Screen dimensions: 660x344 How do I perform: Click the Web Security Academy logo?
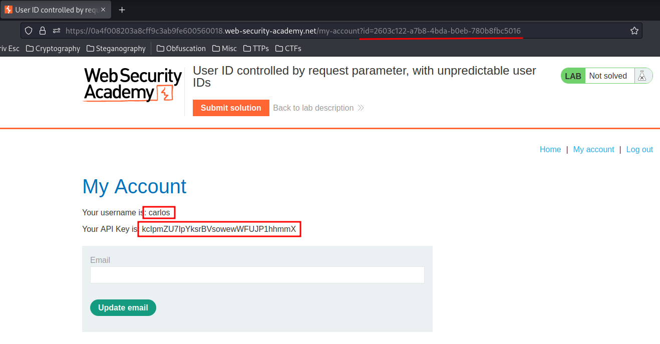[x=133, y=85]
